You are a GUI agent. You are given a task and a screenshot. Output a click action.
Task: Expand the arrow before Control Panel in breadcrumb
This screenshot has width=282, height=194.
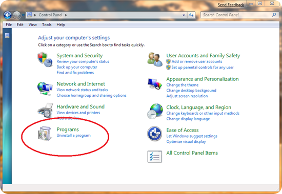(x=35, y=15)
